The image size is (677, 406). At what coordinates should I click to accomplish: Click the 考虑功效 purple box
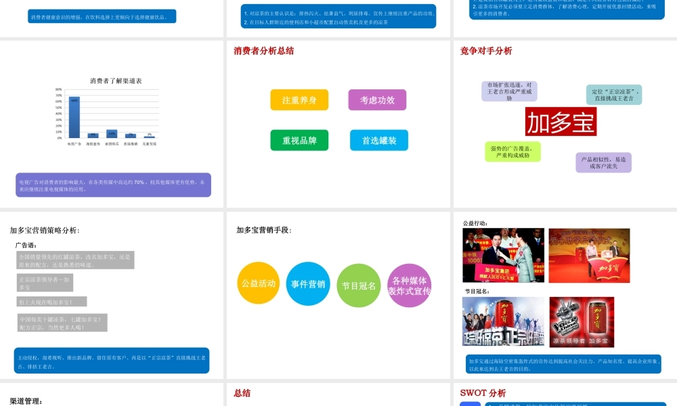point(377,100)
